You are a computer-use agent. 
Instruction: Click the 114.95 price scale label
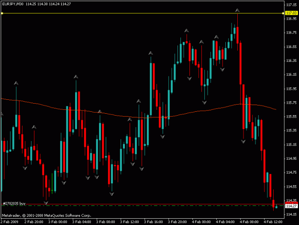coord(291,158)
